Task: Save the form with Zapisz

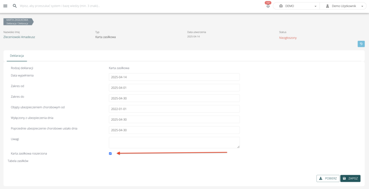Action: pos(350,178)
